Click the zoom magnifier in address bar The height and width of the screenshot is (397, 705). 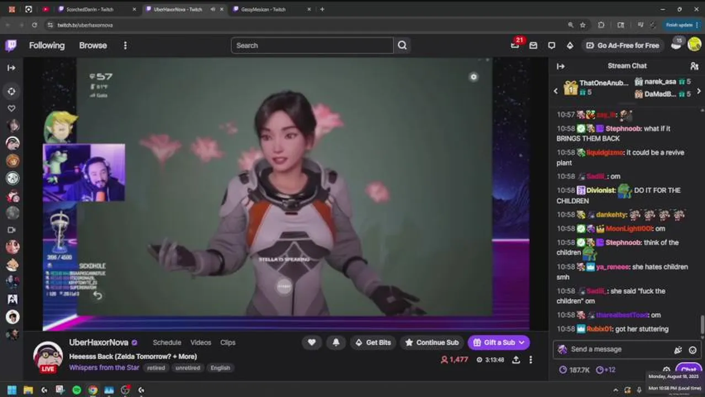click(570, 25)
